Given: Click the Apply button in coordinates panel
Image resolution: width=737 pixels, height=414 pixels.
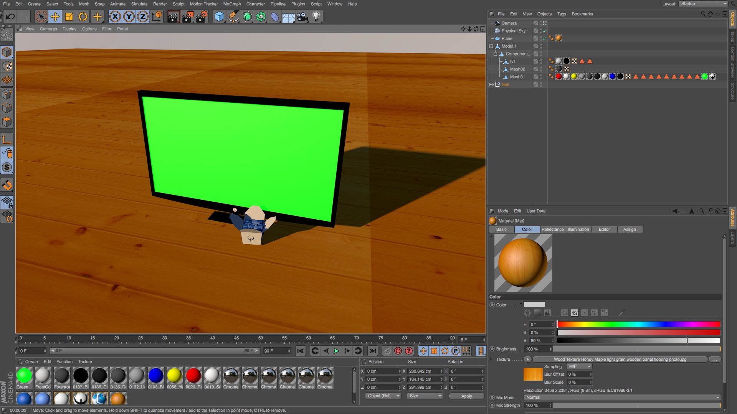Looking at the screenshot, I should (466, 396).
